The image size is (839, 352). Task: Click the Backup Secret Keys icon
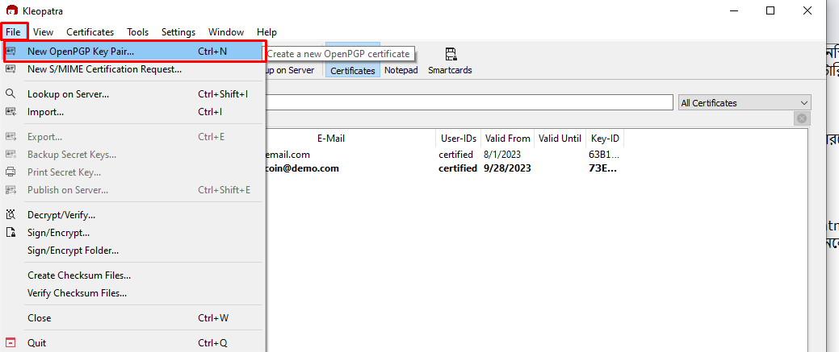pos(10,155)
